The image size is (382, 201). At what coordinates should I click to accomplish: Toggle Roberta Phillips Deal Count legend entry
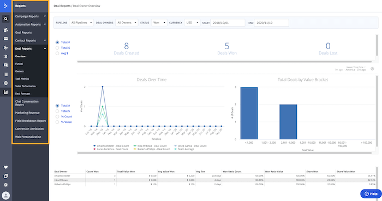(152, 149)
